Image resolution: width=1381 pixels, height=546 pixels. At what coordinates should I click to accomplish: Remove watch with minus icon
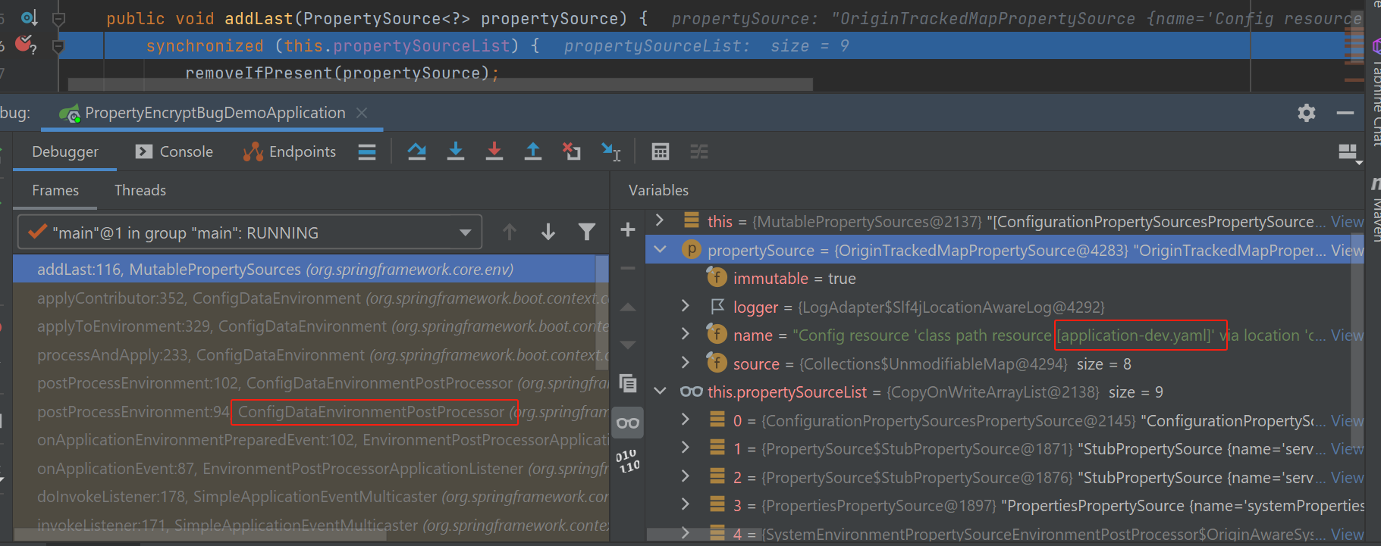click(628, 268)
